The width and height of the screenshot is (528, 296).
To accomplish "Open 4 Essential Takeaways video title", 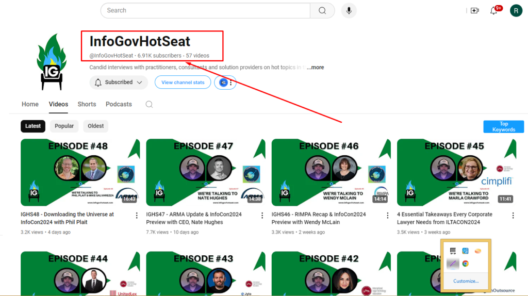I will [x=444, y=218].
